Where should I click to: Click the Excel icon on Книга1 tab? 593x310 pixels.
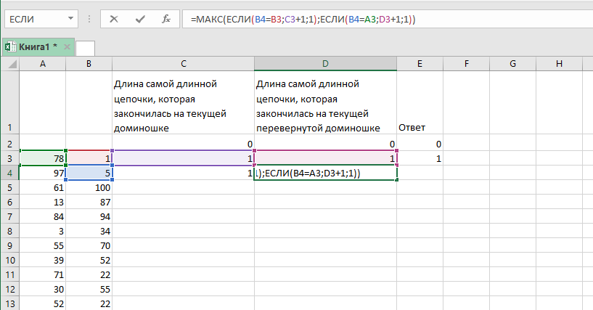point(11,47)
